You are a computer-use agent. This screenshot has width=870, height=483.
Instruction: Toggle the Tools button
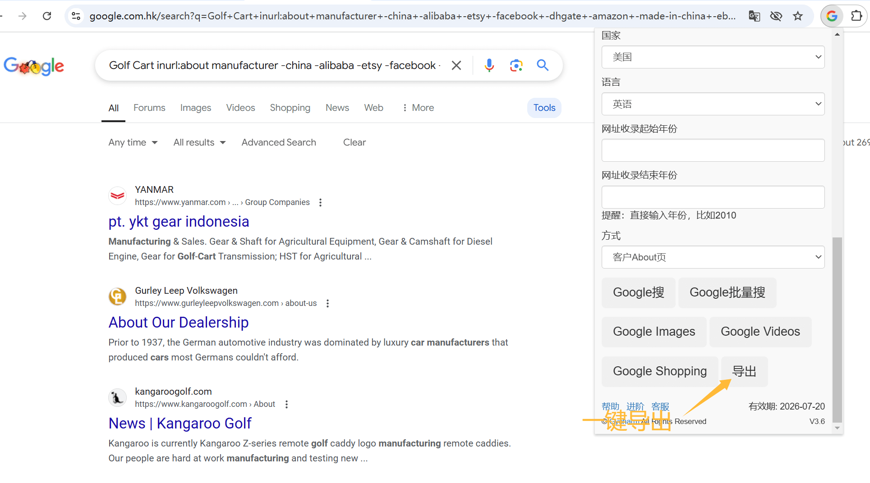[x=544, y=108]
